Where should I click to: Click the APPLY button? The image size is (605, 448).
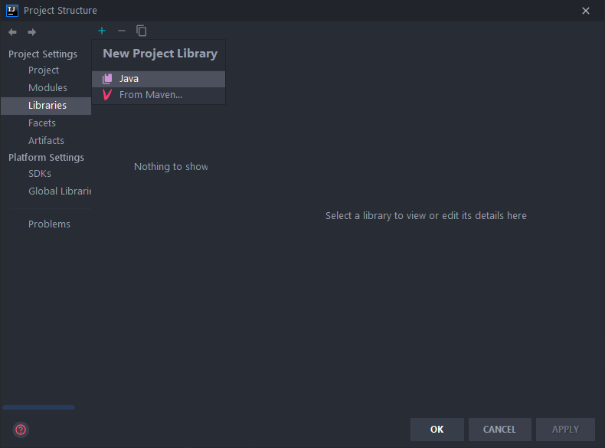tap(566, 430)
